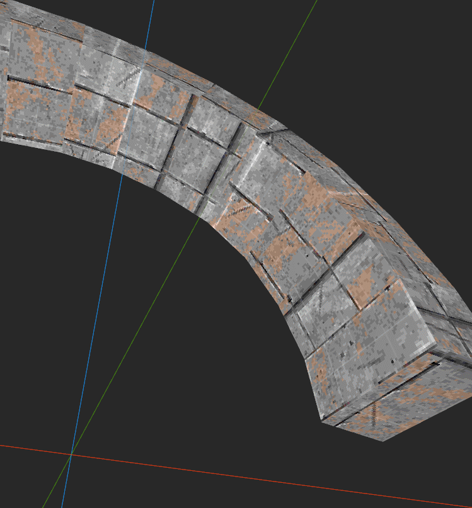
Task: Click the origin where the axis lines cross
Action: coord(71,455)
